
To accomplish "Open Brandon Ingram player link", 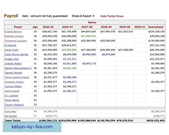I will [14, 36].
